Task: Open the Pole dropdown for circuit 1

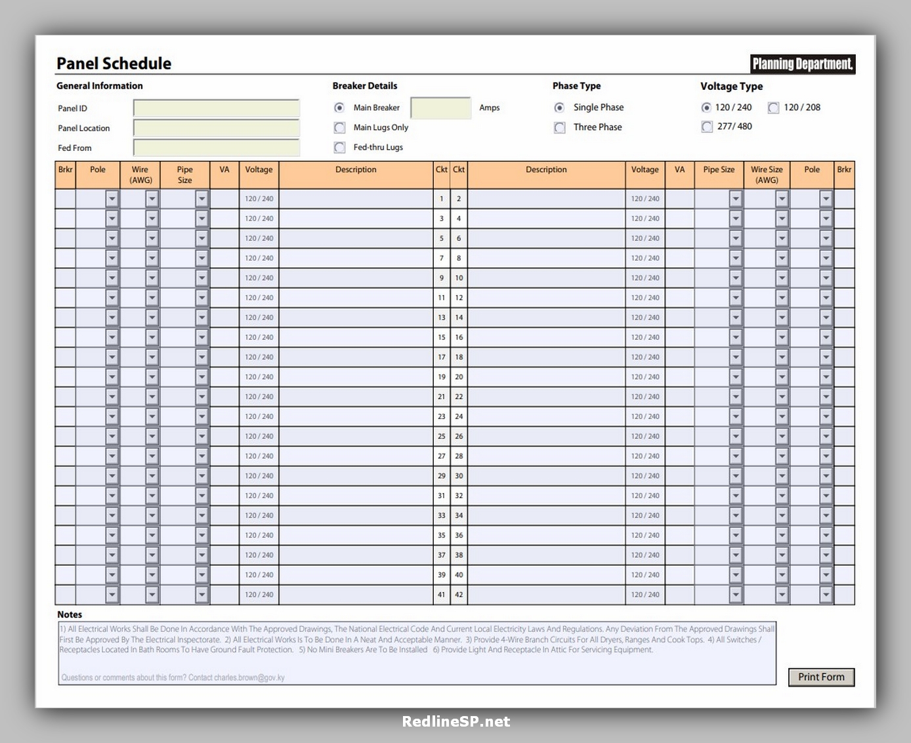Action: click(112, 198)
